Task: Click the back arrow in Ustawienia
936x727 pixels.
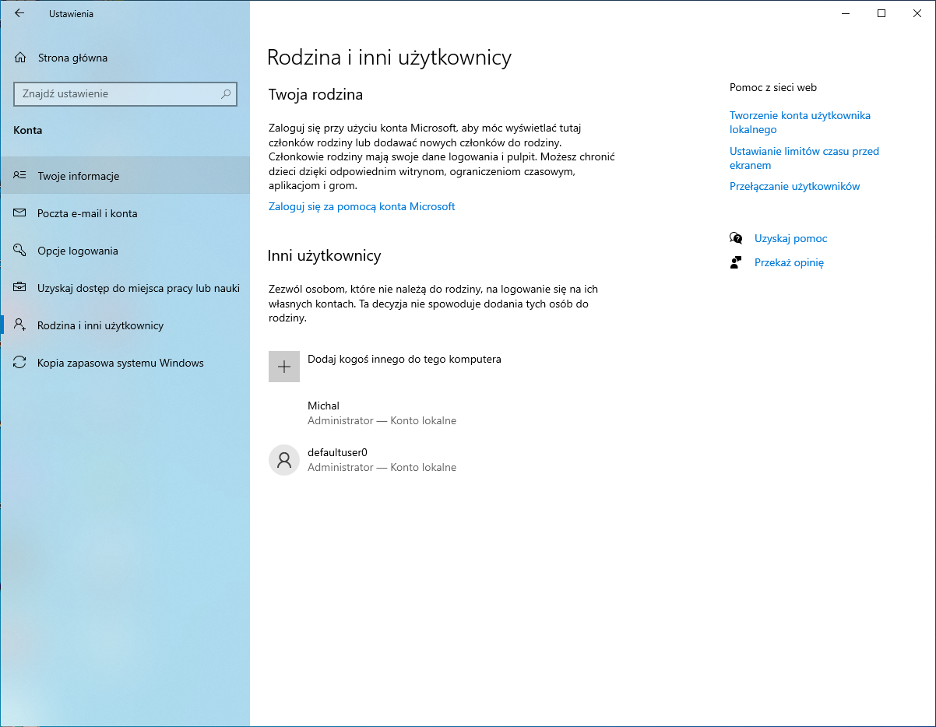Action: (x=19, y=13)
